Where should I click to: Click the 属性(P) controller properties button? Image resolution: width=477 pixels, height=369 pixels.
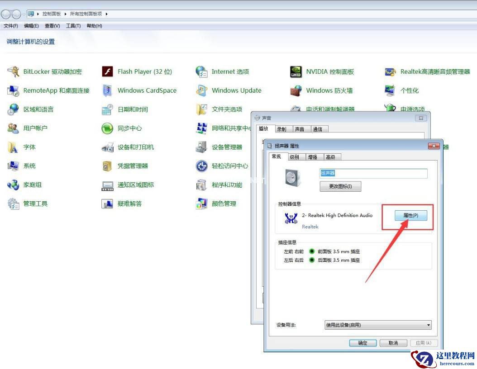click(410, 216)
